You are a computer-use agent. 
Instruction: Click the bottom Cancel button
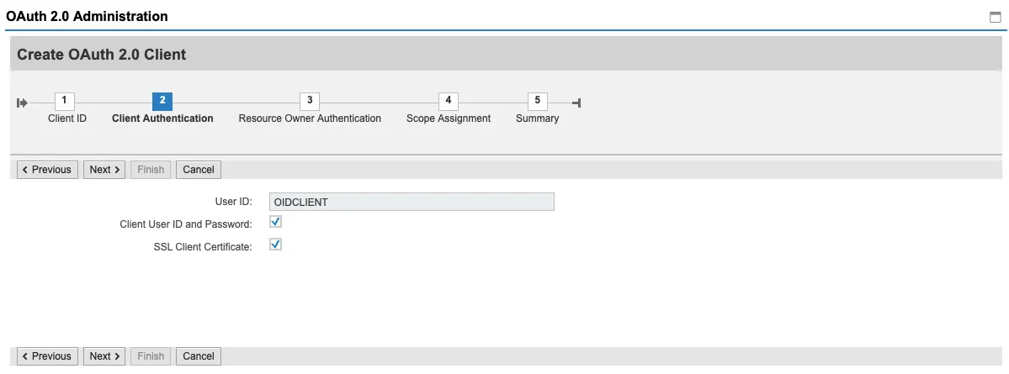point(199,356)
